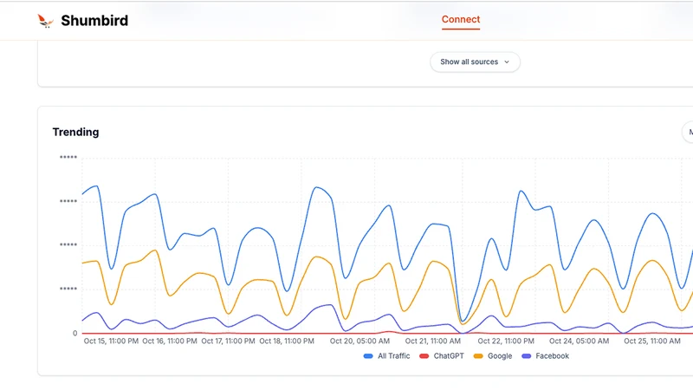Open the Connect tab
The image size is (693, 390).
coord(461,19)
